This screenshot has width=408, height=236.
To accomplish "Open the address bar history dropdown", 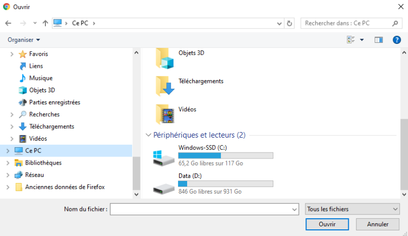I will pyautogui.click(x=279, y=23).
